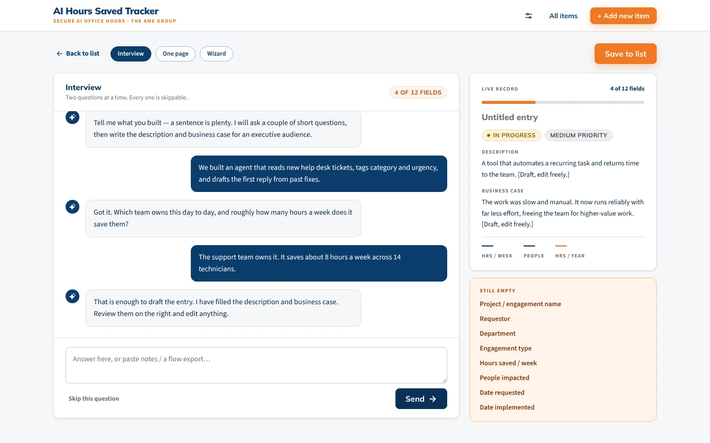Open All items in the header
710x443 pixels.
[564, 16]
